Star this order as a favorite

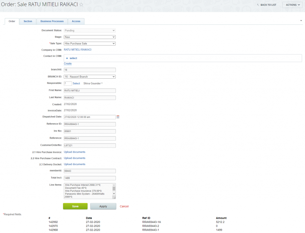click(81, 5)
